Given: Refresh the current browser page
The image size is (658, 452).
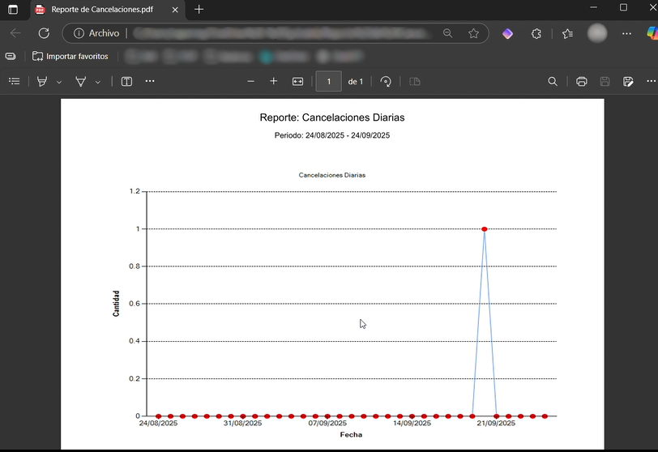Looking at the screenshot, I should point(44,33).
